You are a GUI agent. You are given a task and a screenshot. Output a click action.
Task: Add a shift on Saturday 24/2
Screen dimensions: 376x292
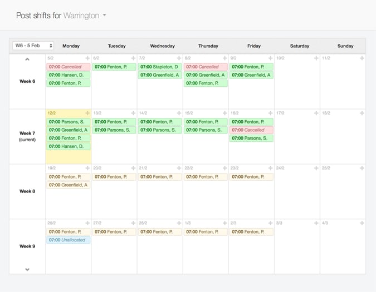[x=315, y=168]
